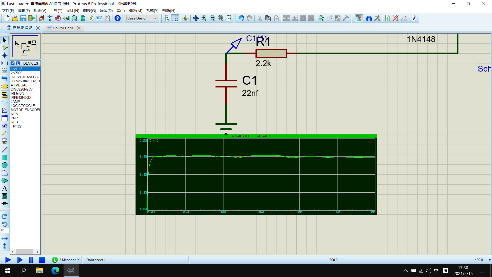492x277 pixels.
Task: Select ATMEGA8 in the devices list
Action: point(25,85)
